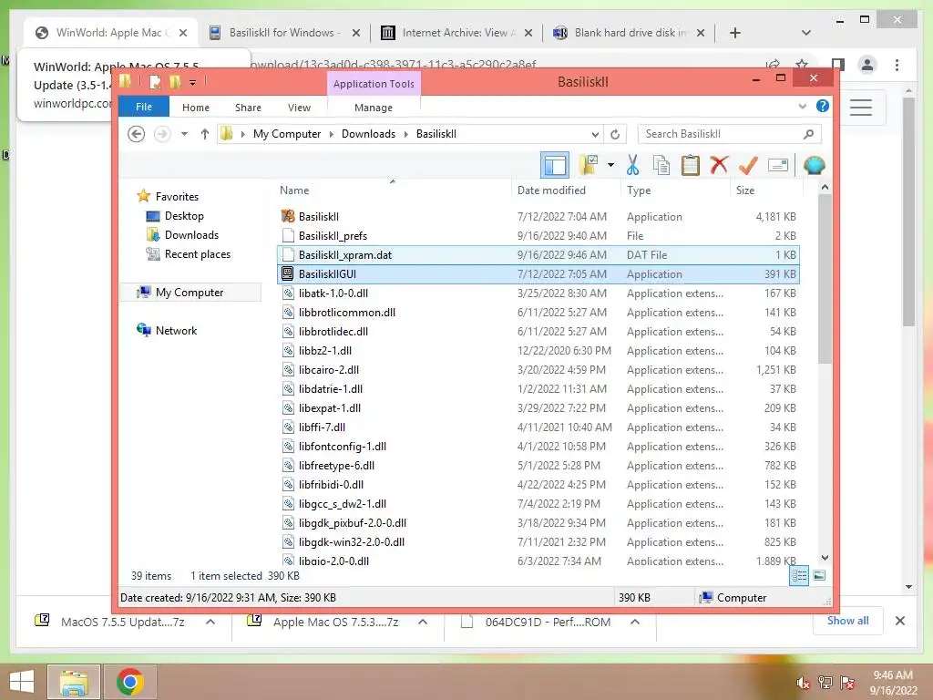
Task: Open Explorer help question mark icon
Action: pyautogui.click(x=823, y=106)
